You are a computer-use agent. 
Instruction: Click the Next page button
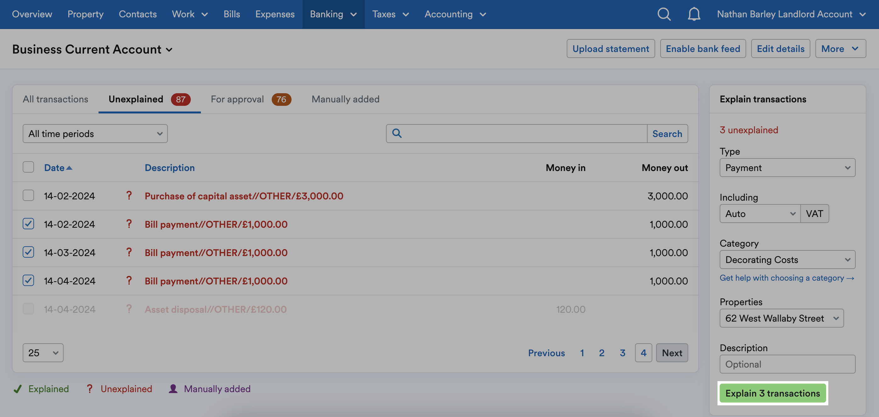coord(672,352)
